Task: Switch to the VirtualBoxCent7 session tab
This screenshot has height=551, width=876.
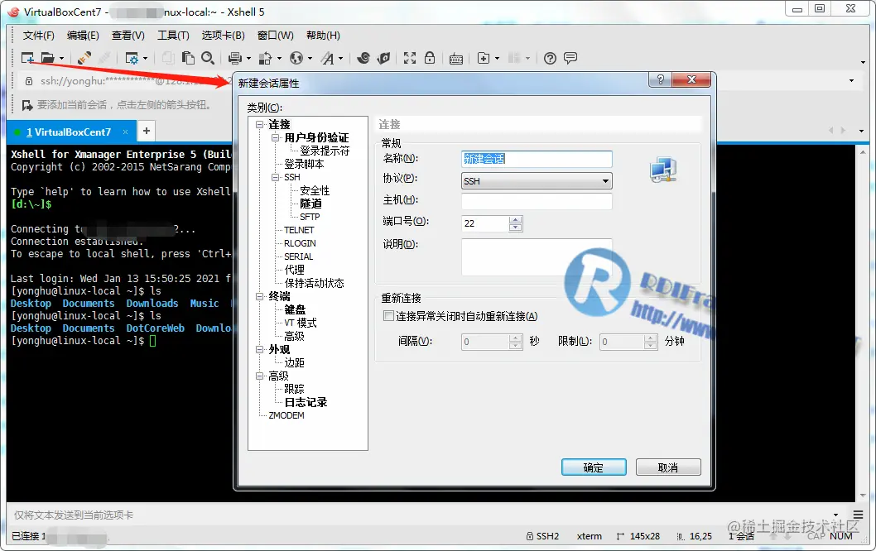Action: [70, 131]
